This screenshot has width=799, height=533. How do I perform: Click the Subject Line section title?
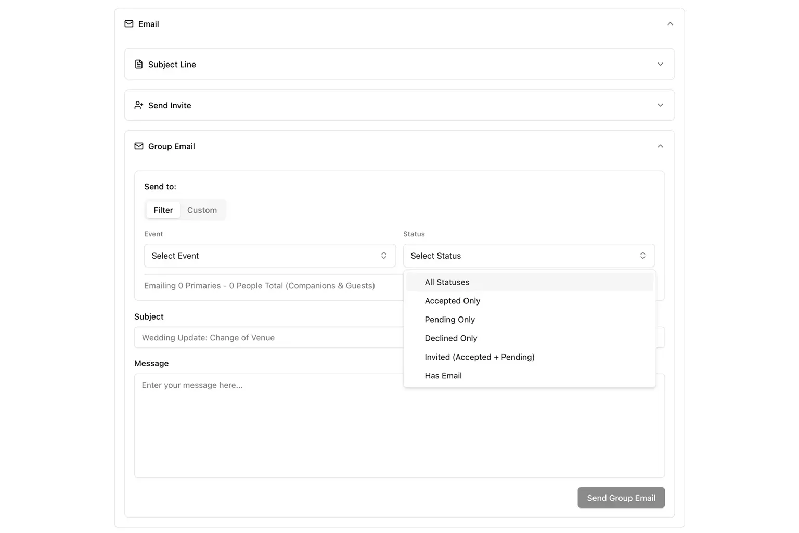172,65
